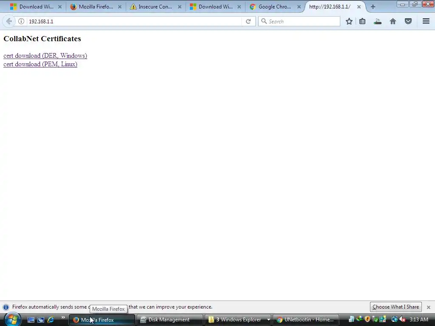Click the magnifier icon in the search box

(264, 21)
